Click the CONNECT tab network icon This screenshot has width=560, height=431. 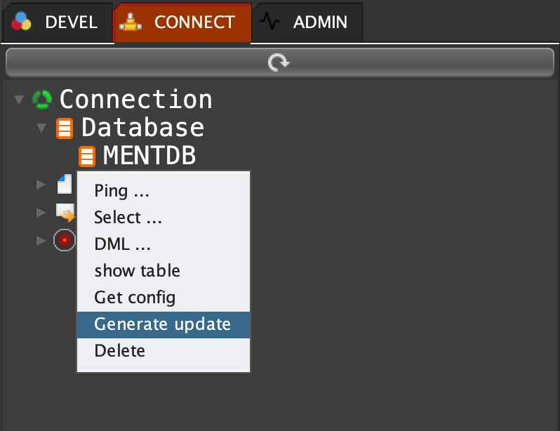click(130, 22)
